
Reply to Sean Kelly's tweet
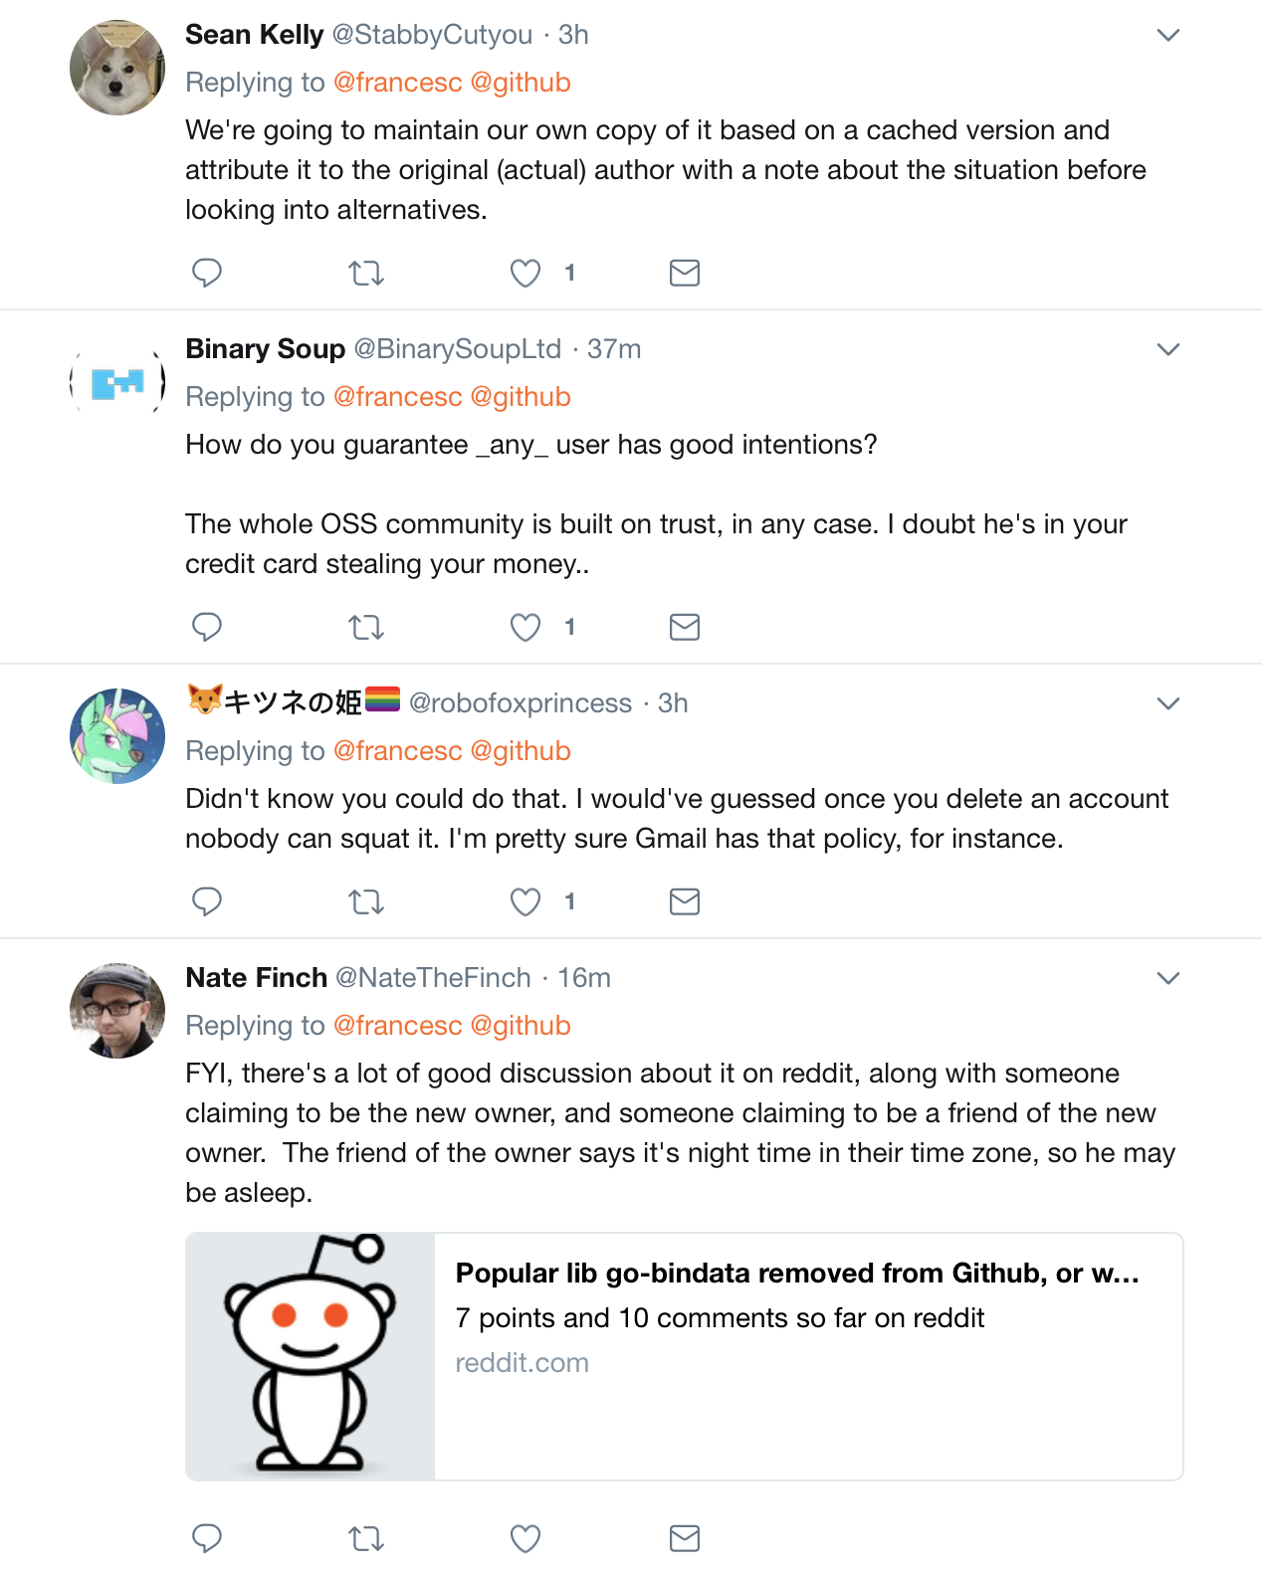[x=206, y=273]
